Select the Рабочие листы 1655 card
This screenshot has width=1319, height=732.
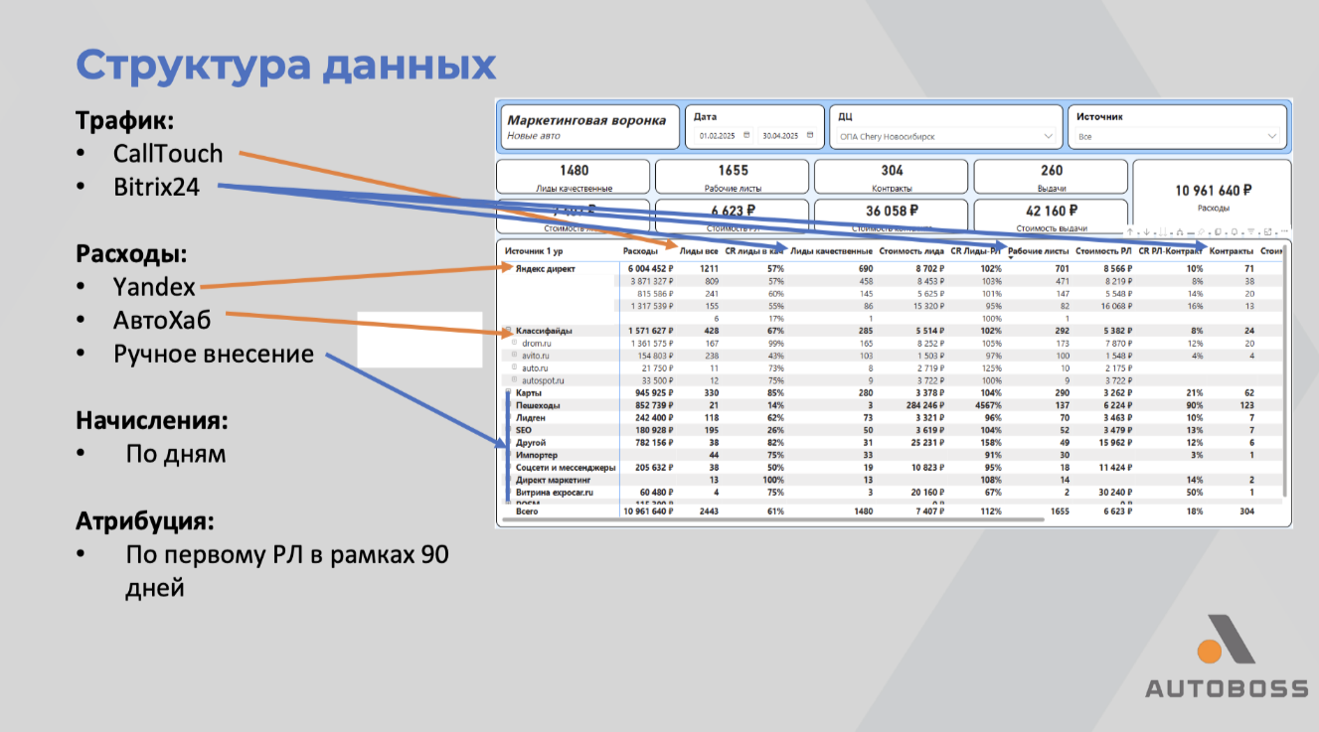click(x=732, y=177)
